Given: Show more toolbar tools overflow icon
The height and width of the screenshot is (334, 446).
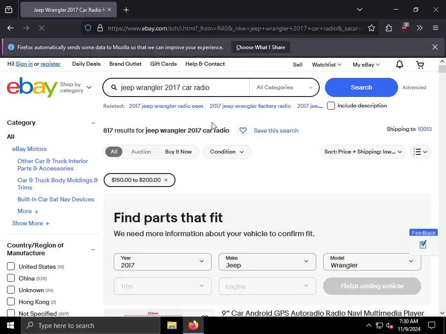Looking at the screenshot, I should pos(419,28).
